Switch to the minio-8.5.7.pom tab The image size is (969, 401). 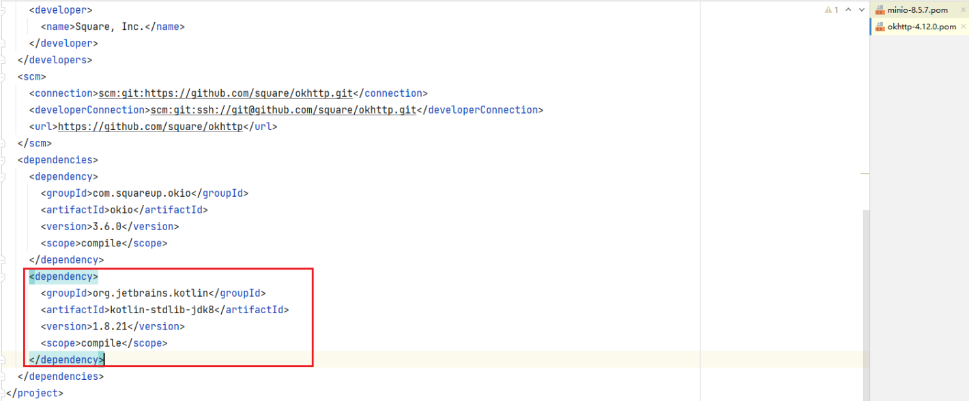tap(917, 10)
